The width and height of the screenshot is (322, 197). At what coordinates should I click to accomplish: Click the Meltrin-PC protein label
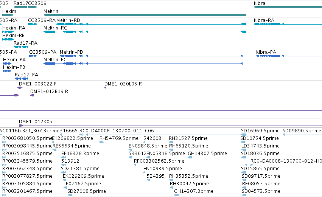pyautogui.click(x=55, y=60)
